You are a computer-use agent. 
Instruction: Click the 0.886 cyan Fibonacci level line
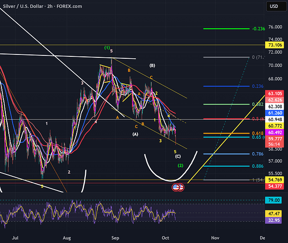[226, 166]
